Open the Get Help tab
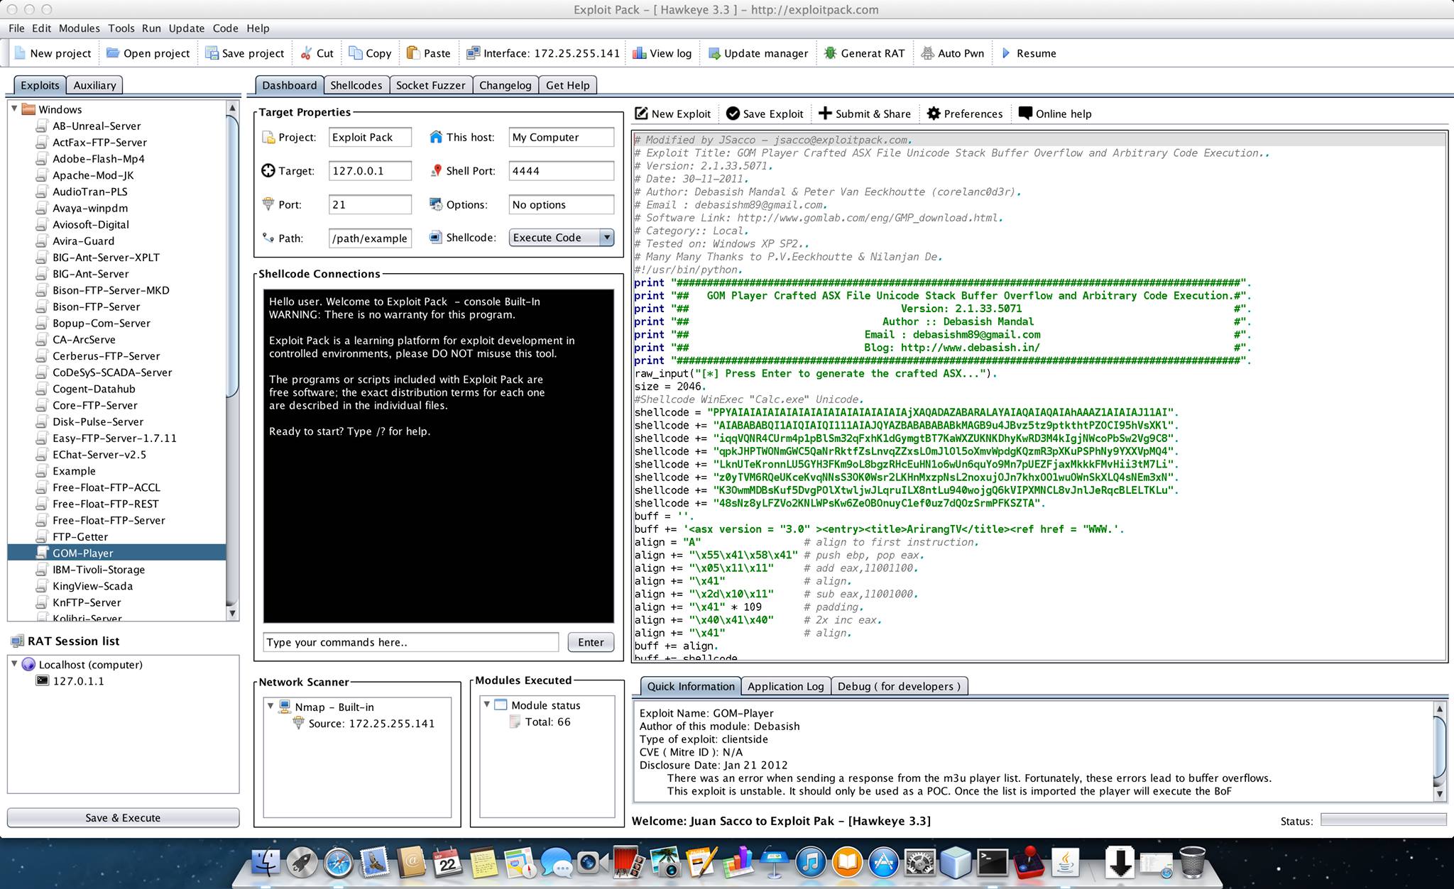The height and width of the screenshot is (889, 1454). coord(567,85)
